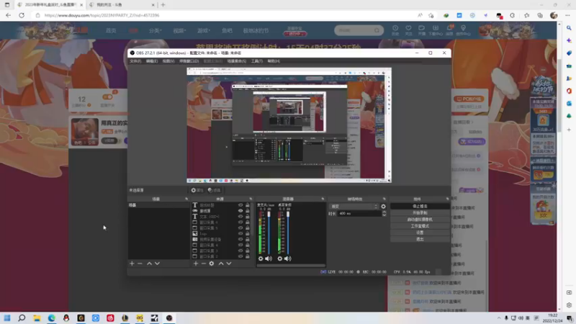Remove the selected scene with the minus icon
The width and height of the screenshot is (576, 324).
(140, 264)
